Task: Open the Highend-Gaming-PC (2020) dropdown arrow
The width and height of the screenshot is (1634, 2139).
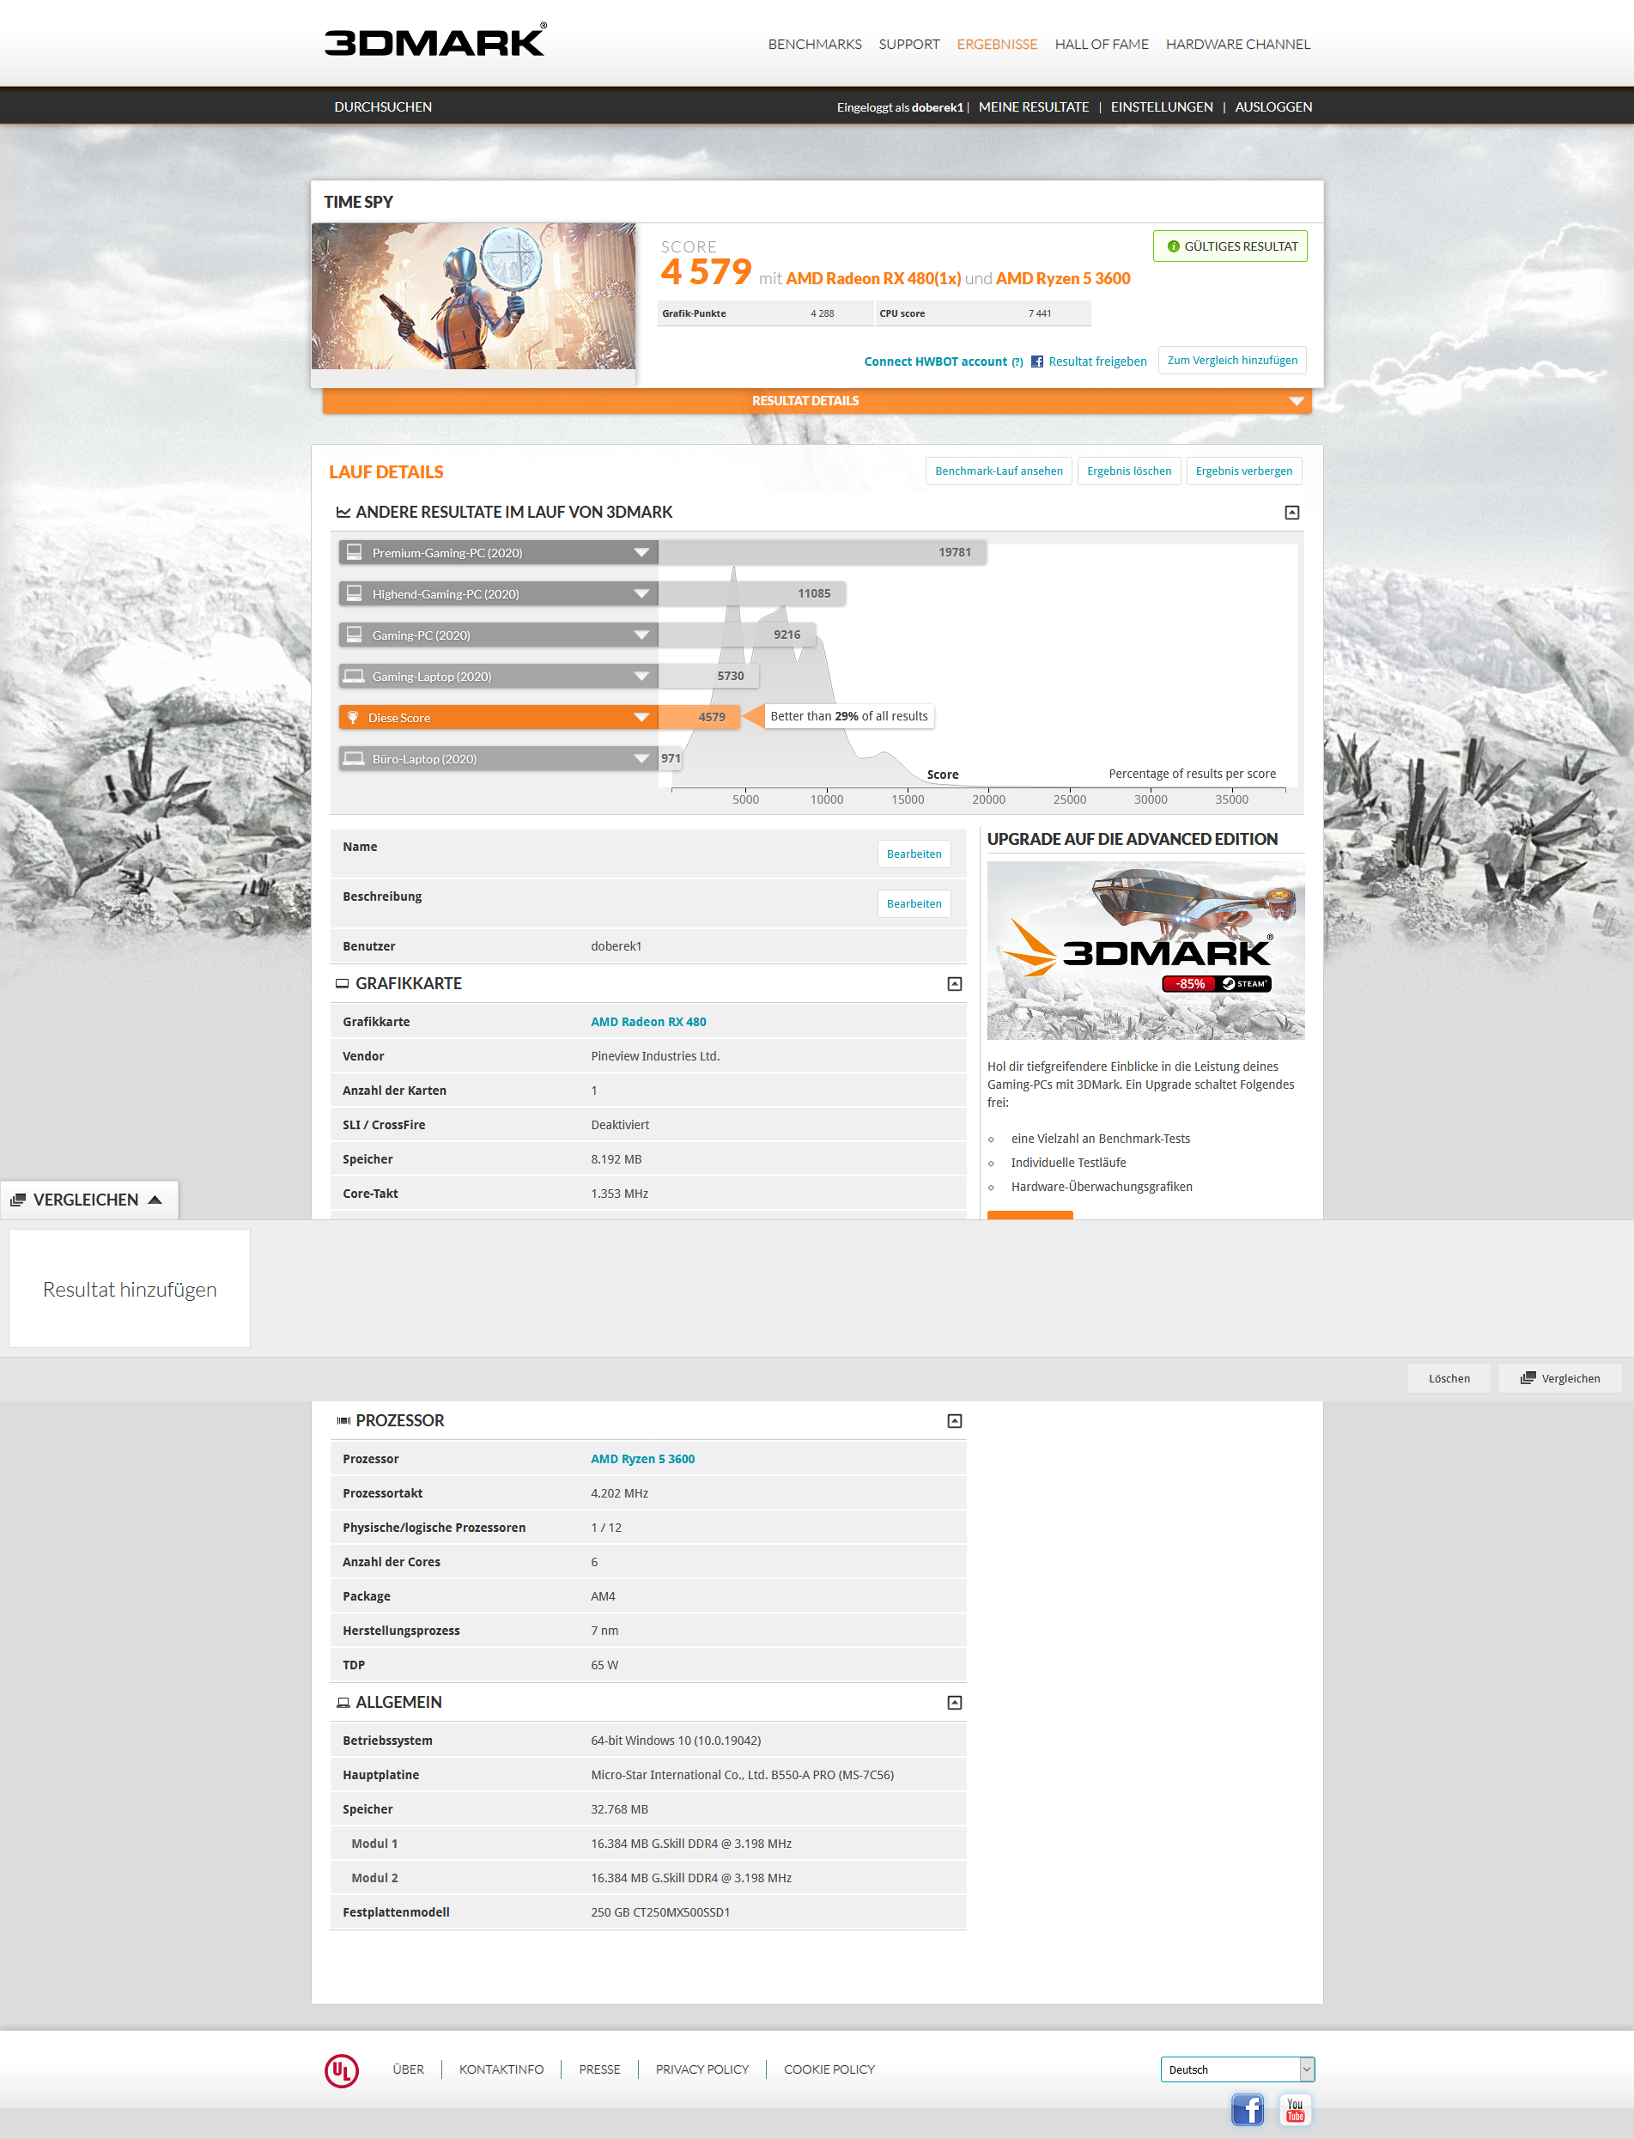Action: (x=641, y=593)
